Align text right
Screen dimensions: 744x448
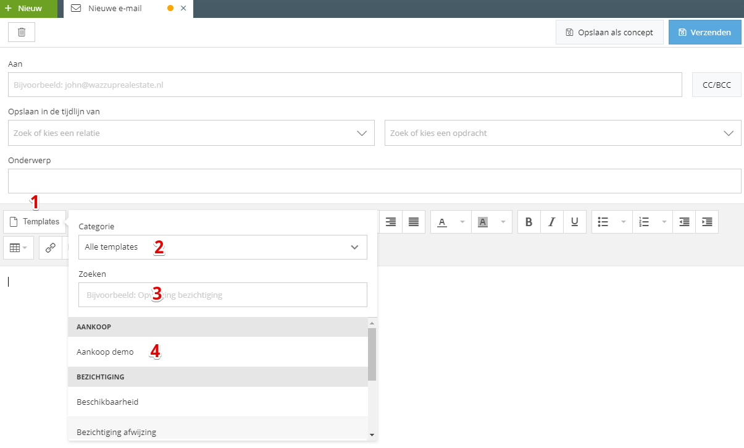390,222
